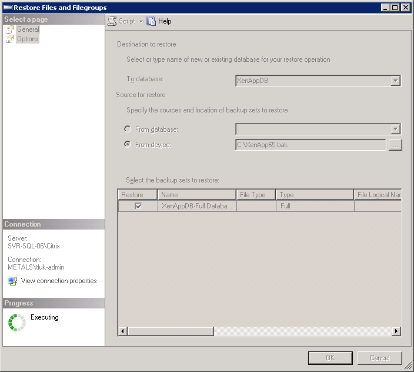
Task: Open the Script dropdown arrow
Action: click(141, 22)
